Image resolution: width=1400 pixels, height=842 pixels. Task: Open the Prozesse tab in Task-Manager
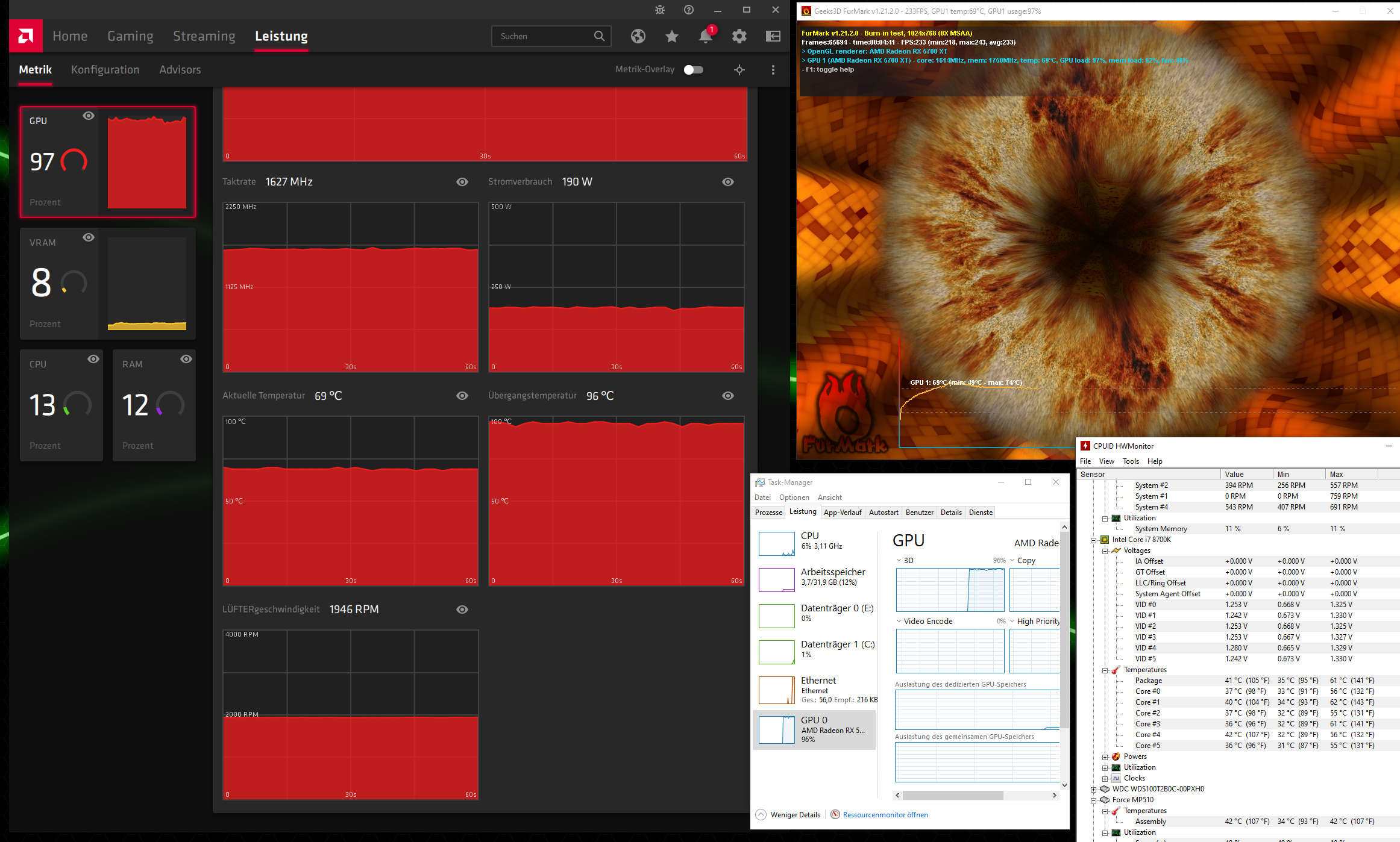769,513
